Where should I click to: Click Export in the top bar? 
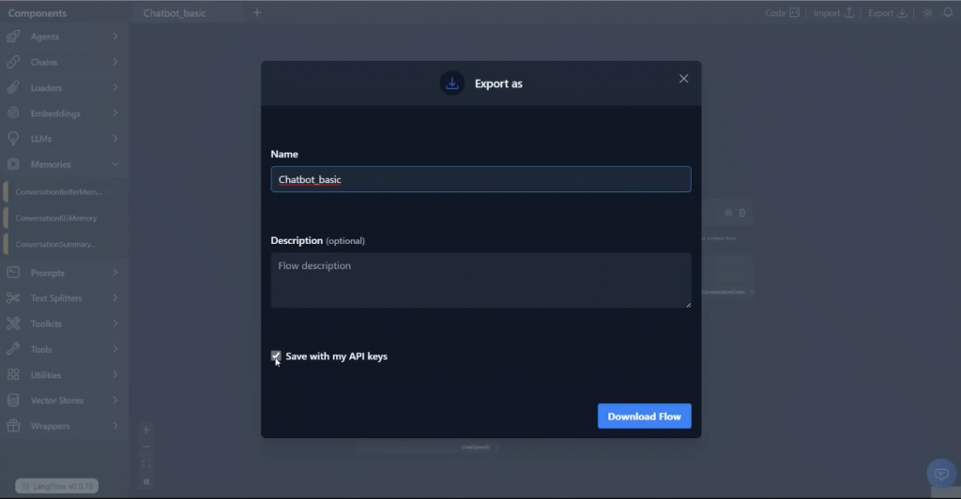pyautogui.click(x=888, y=13)
